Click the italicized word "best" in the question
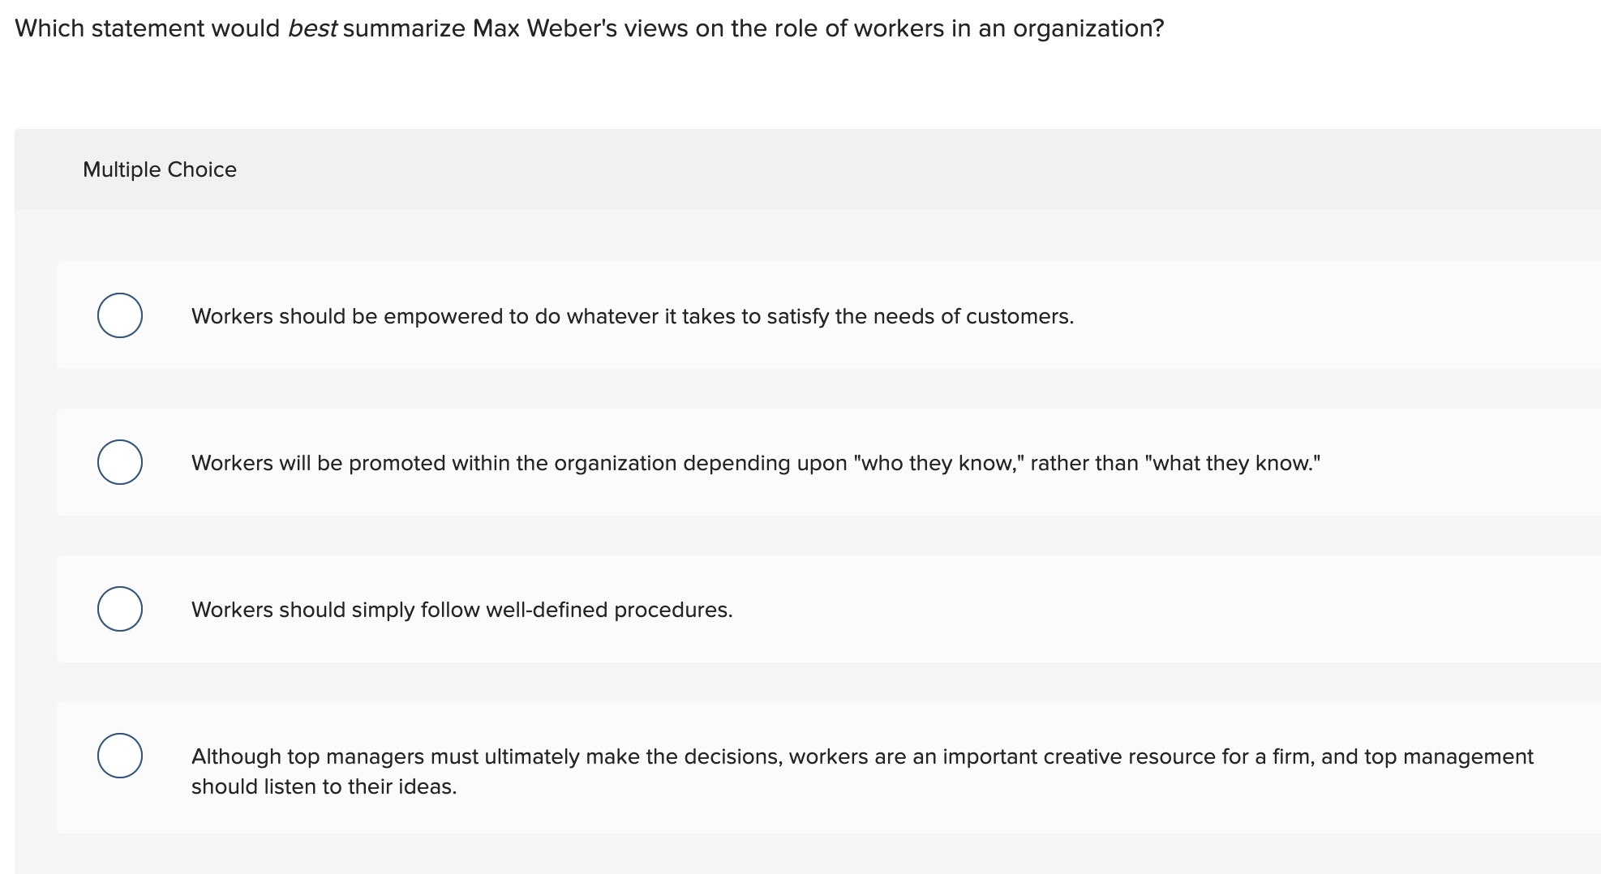The width and height of the screenshot is (1601, 874). coord(313,28)
